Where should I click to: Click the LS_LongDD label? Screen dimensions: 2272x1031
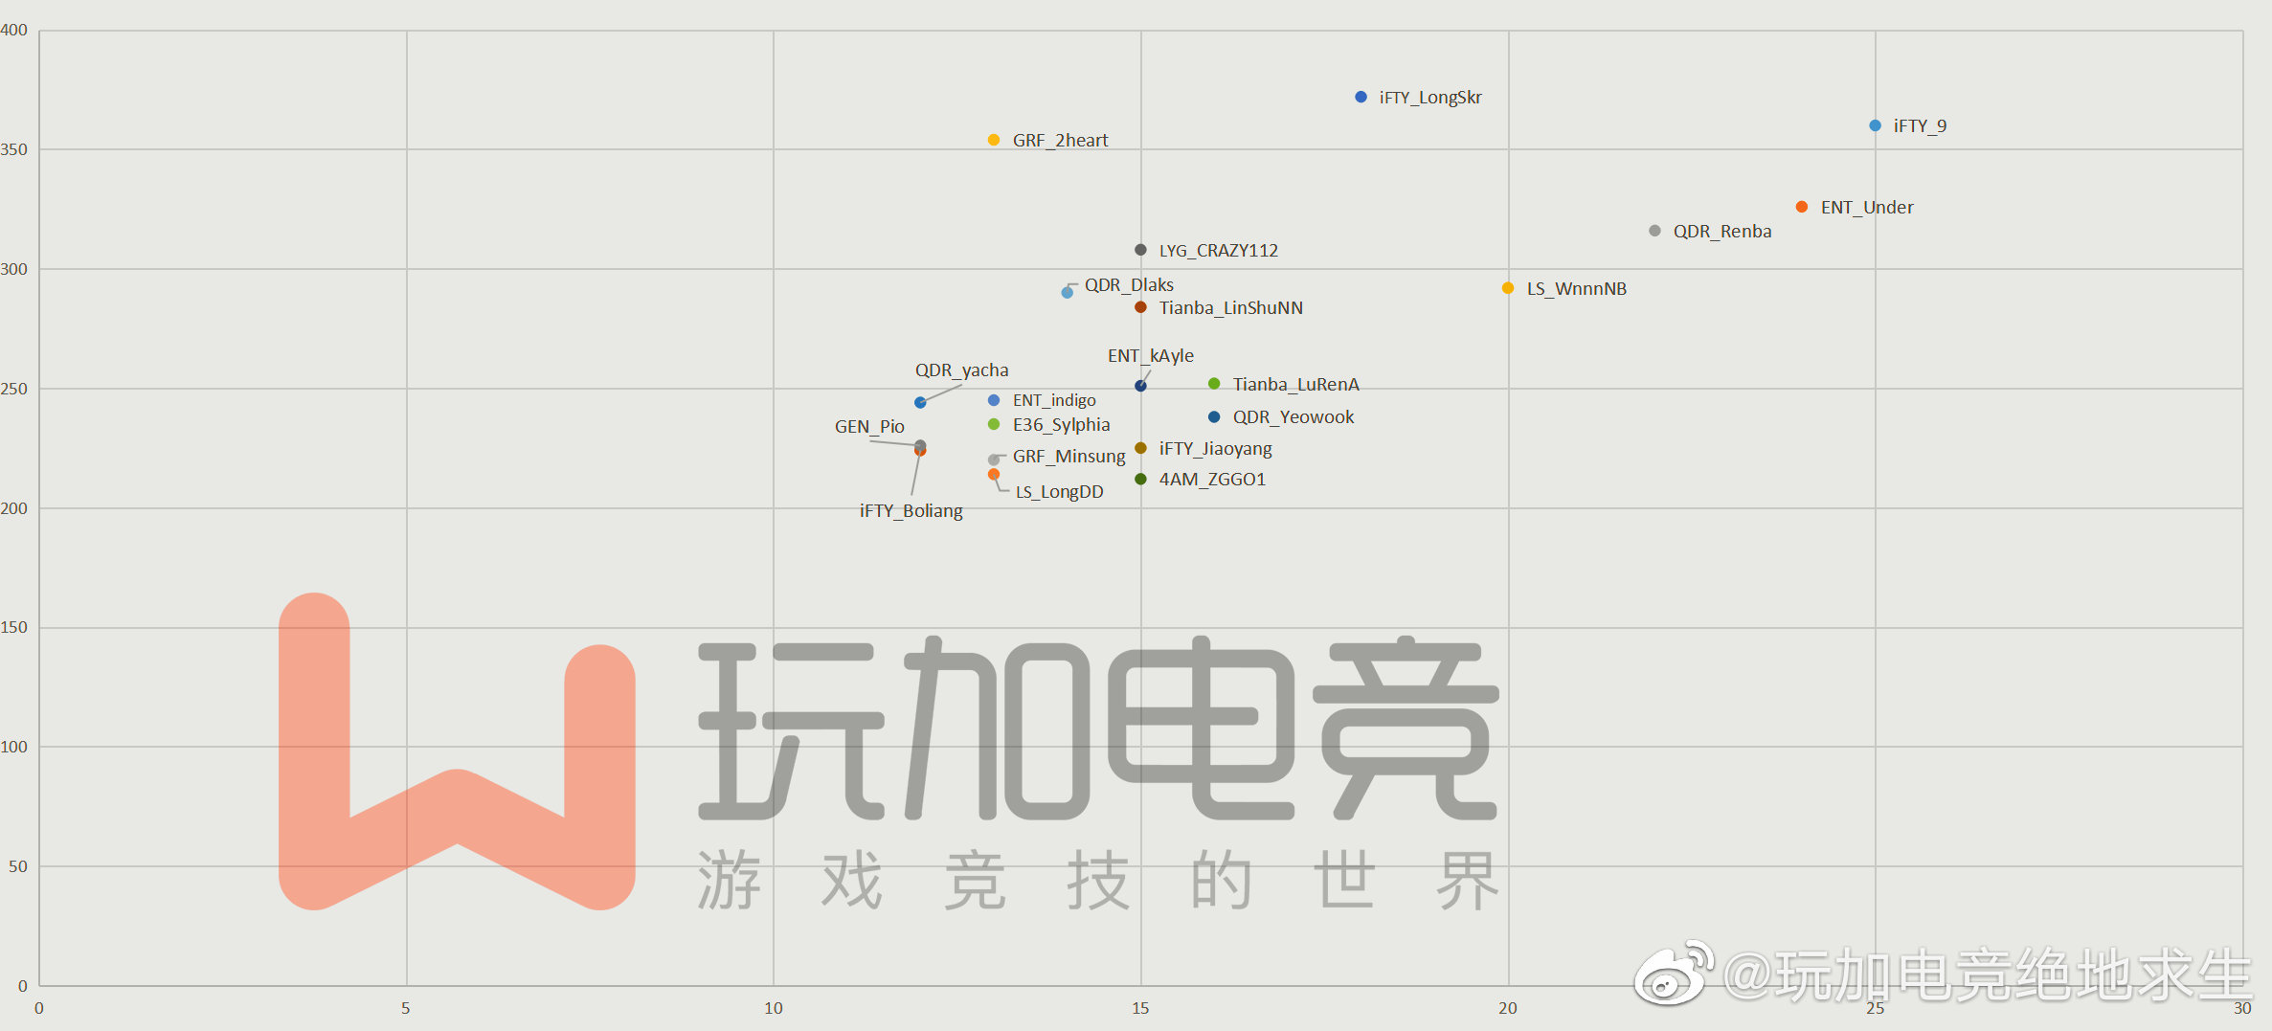click(1060, 492)
